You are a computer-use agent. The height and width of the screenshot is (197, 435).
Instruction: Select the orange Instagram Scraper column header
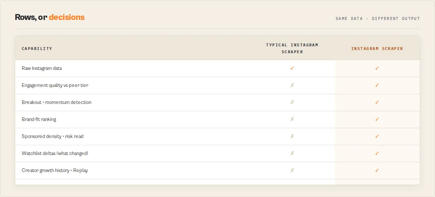377,49
